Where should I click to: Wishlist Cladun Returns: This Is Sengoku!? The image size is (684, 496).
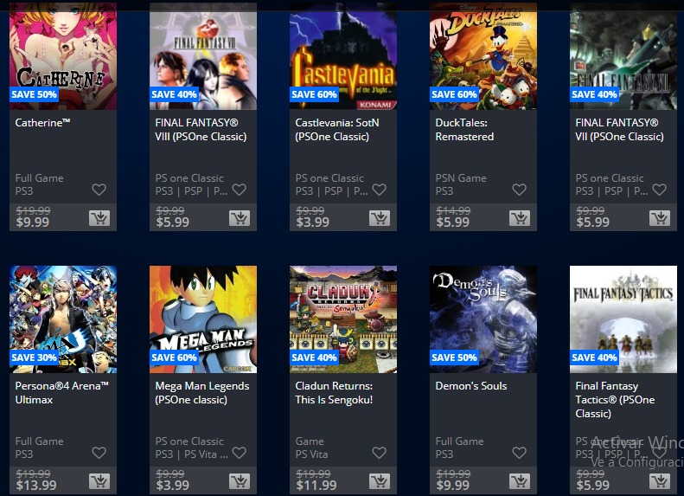(x=379, y=453)
